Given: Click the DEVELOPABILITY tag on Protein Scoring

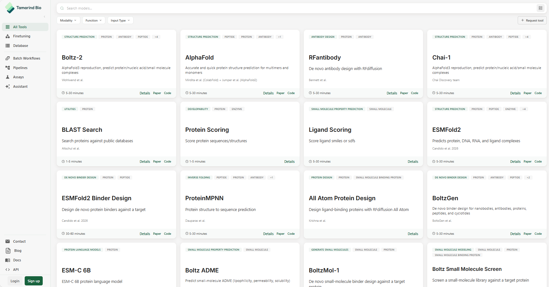Looking at the screenshot, I should pos(198,109).
